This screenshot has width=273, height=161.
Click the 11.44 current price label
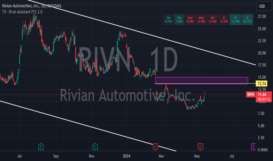coord(262,95)
